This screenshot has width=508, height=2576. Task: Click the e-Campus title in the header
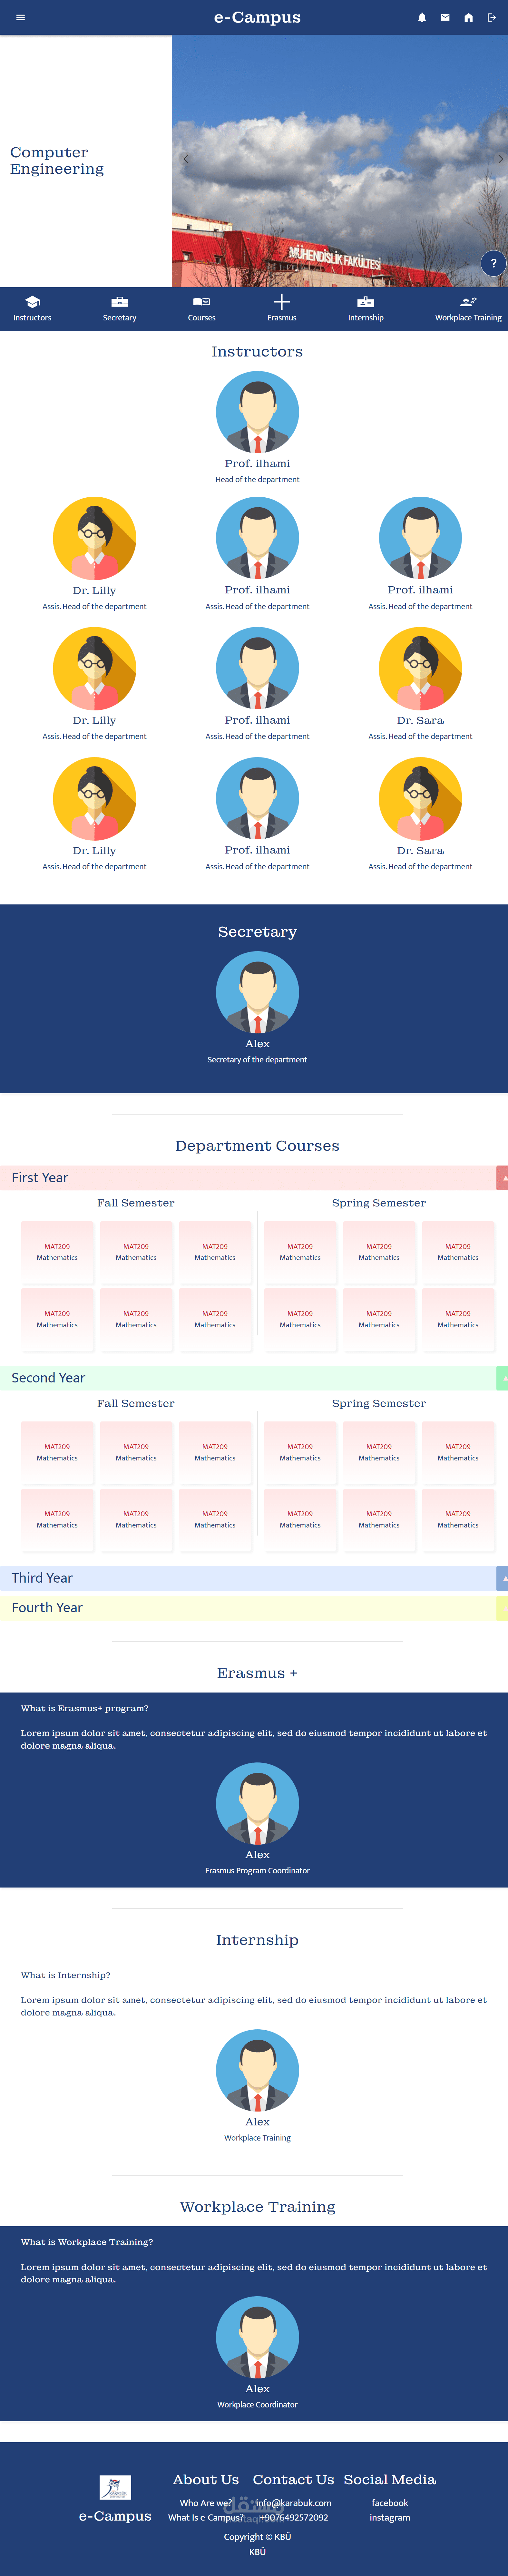[257, 17]
